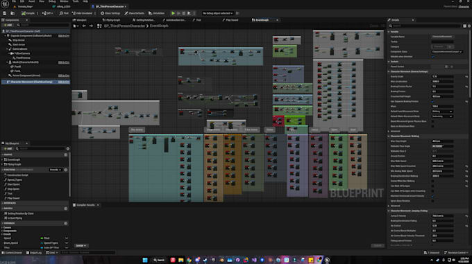Open the Tools menu
This screenshot has height=264, width=472.
[75, 1]
